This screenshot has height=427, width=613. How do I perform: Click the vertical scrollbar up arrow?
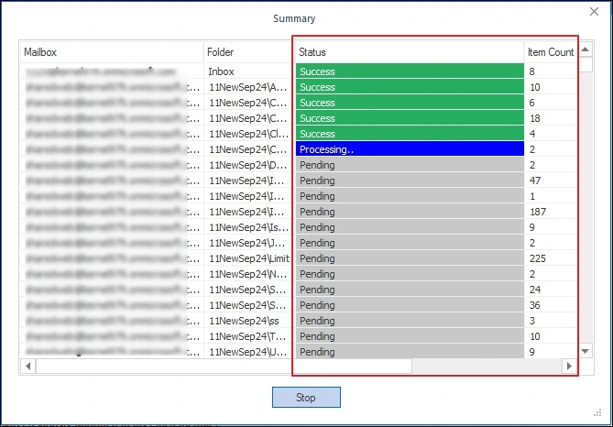[586, 49]
